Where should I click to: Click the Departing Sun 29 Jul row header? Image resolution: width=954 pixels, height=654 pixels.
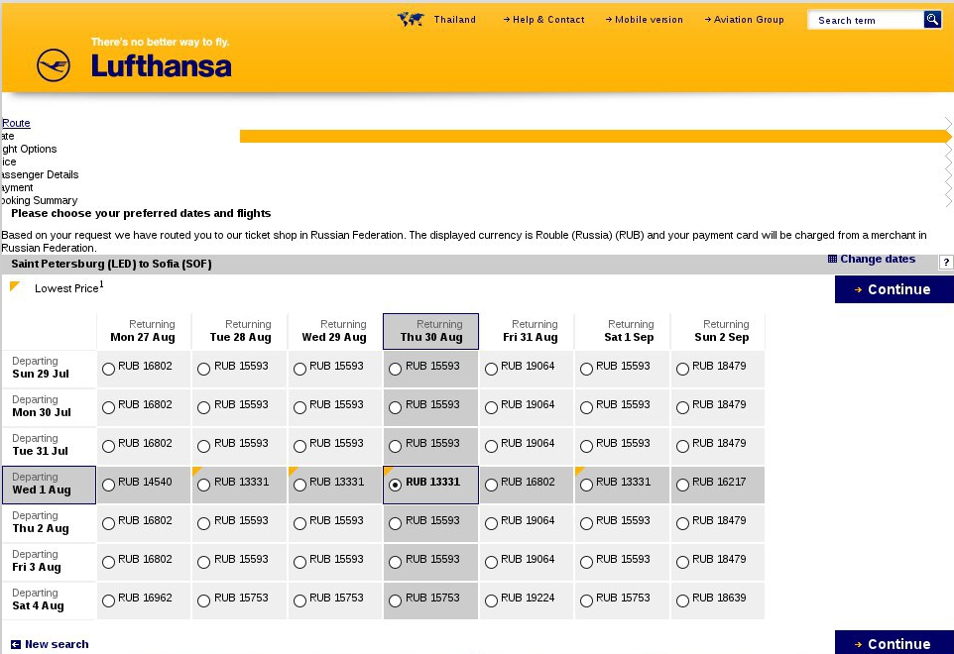pyautogui.click(x=49, y=368)
